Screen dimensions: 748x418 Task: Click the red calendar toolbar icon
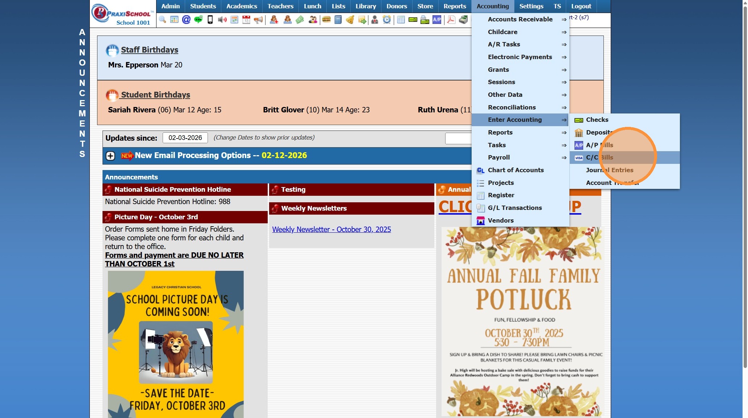click(246, 20)
